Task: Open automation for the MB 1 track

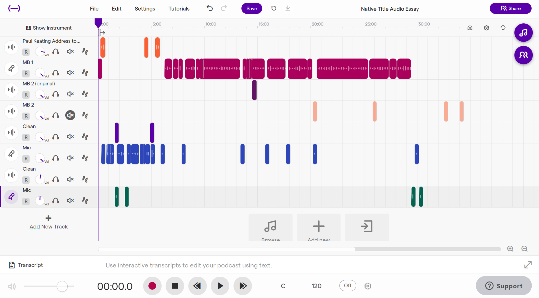Action: 85,73
